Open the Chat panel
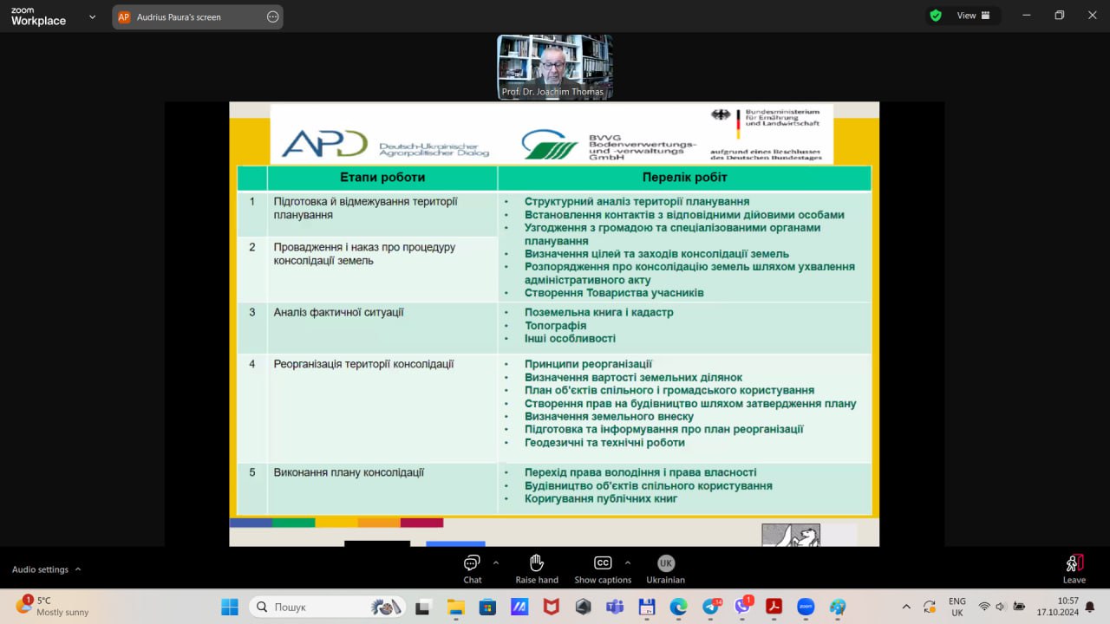This screenshot has width=1110, height=624. click(472, 569)
